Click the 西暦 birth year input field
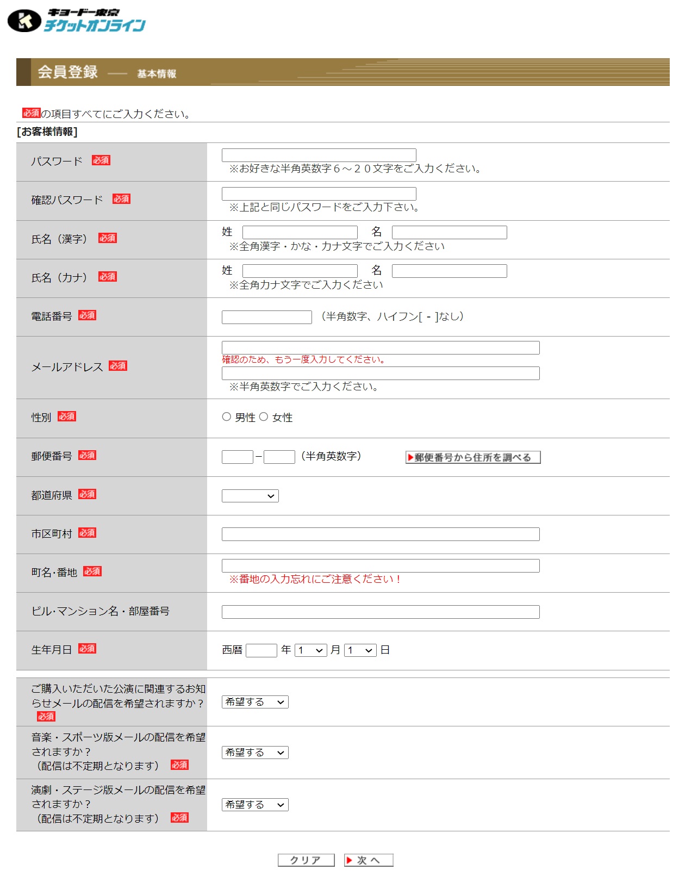The image size is (679, 889). coord(261,650)
